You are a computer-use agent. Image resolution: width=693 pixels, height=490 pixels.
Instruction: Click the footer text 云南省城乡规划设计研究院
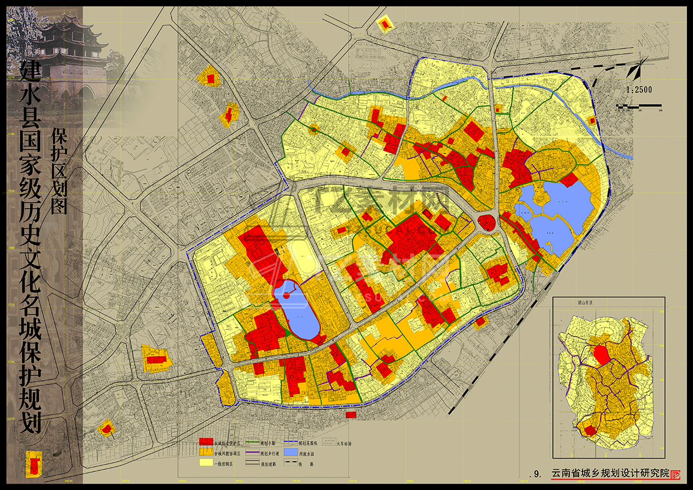point(610,473)
